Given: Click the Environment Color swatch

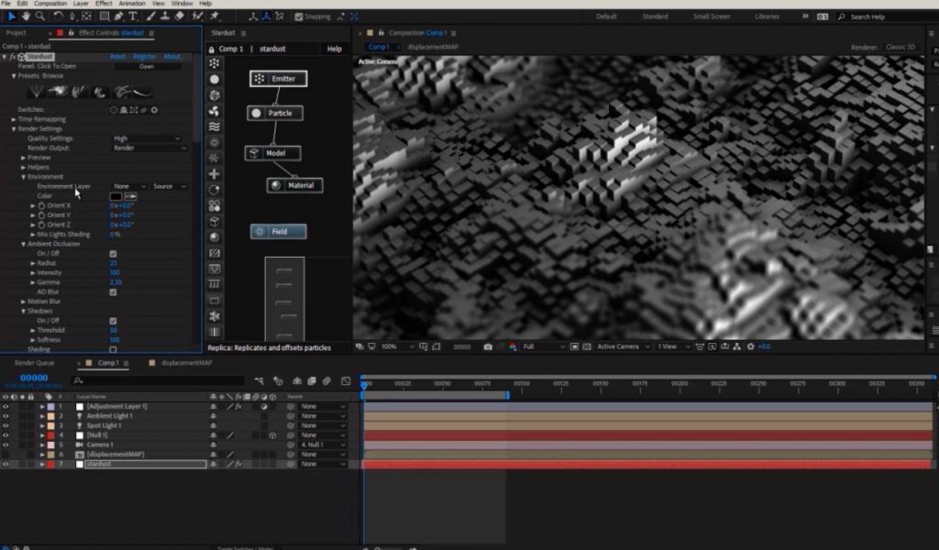Looking at the screenshot, I should click(116, 196).
